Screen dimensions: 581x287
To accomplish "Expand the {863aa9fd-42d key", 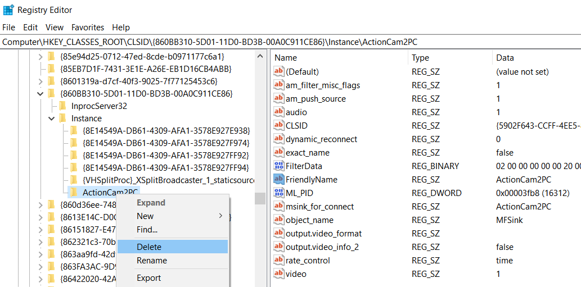I will pyautogui.click(x=40, y=254).
